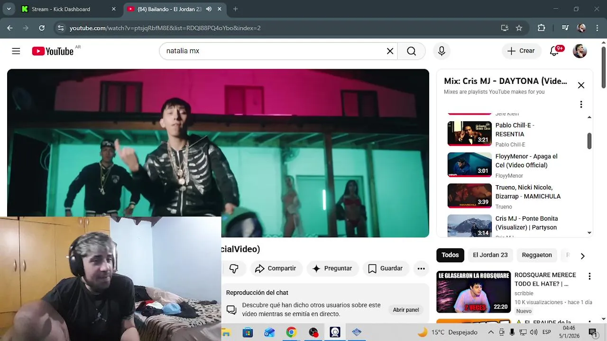This screenshot has height=341, width=607.
Task: Clear the search text with the X
Action: 390,51
